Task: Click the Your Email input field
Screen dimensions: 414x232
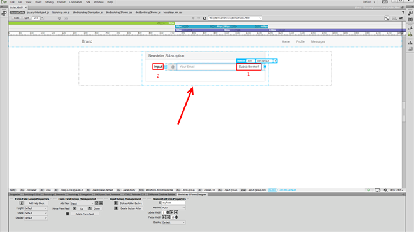Action: [206, 67]
